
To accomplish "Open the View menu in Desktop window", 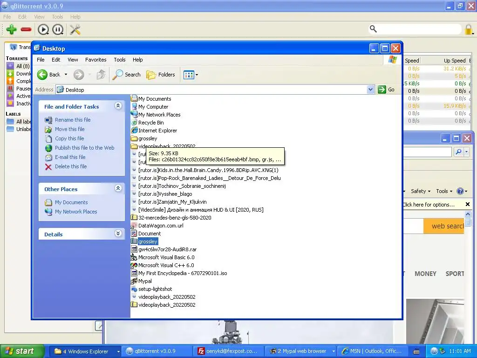I will click(x=73, y=60).
